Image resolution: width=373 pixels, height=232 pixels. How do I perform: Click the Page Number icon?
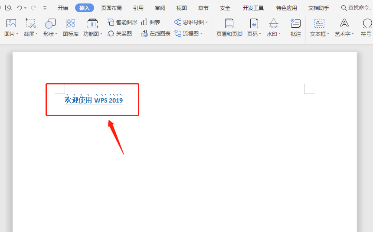pyautogui.click(x=254, y=23)
